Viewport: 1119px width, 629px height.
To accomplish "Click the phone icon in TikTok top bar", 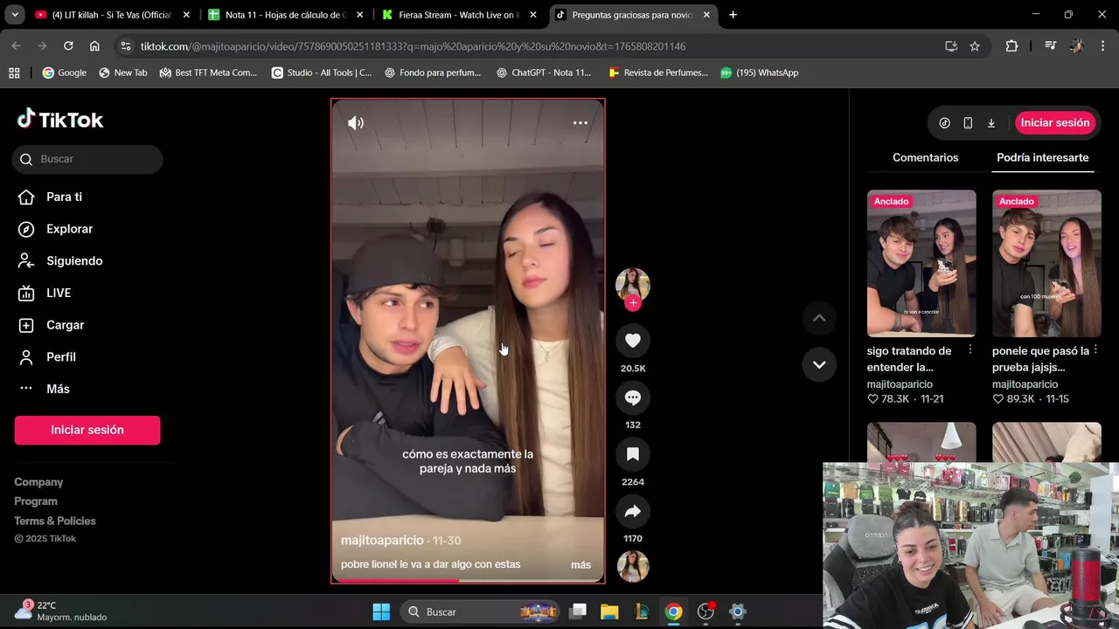I will (968, 123).
